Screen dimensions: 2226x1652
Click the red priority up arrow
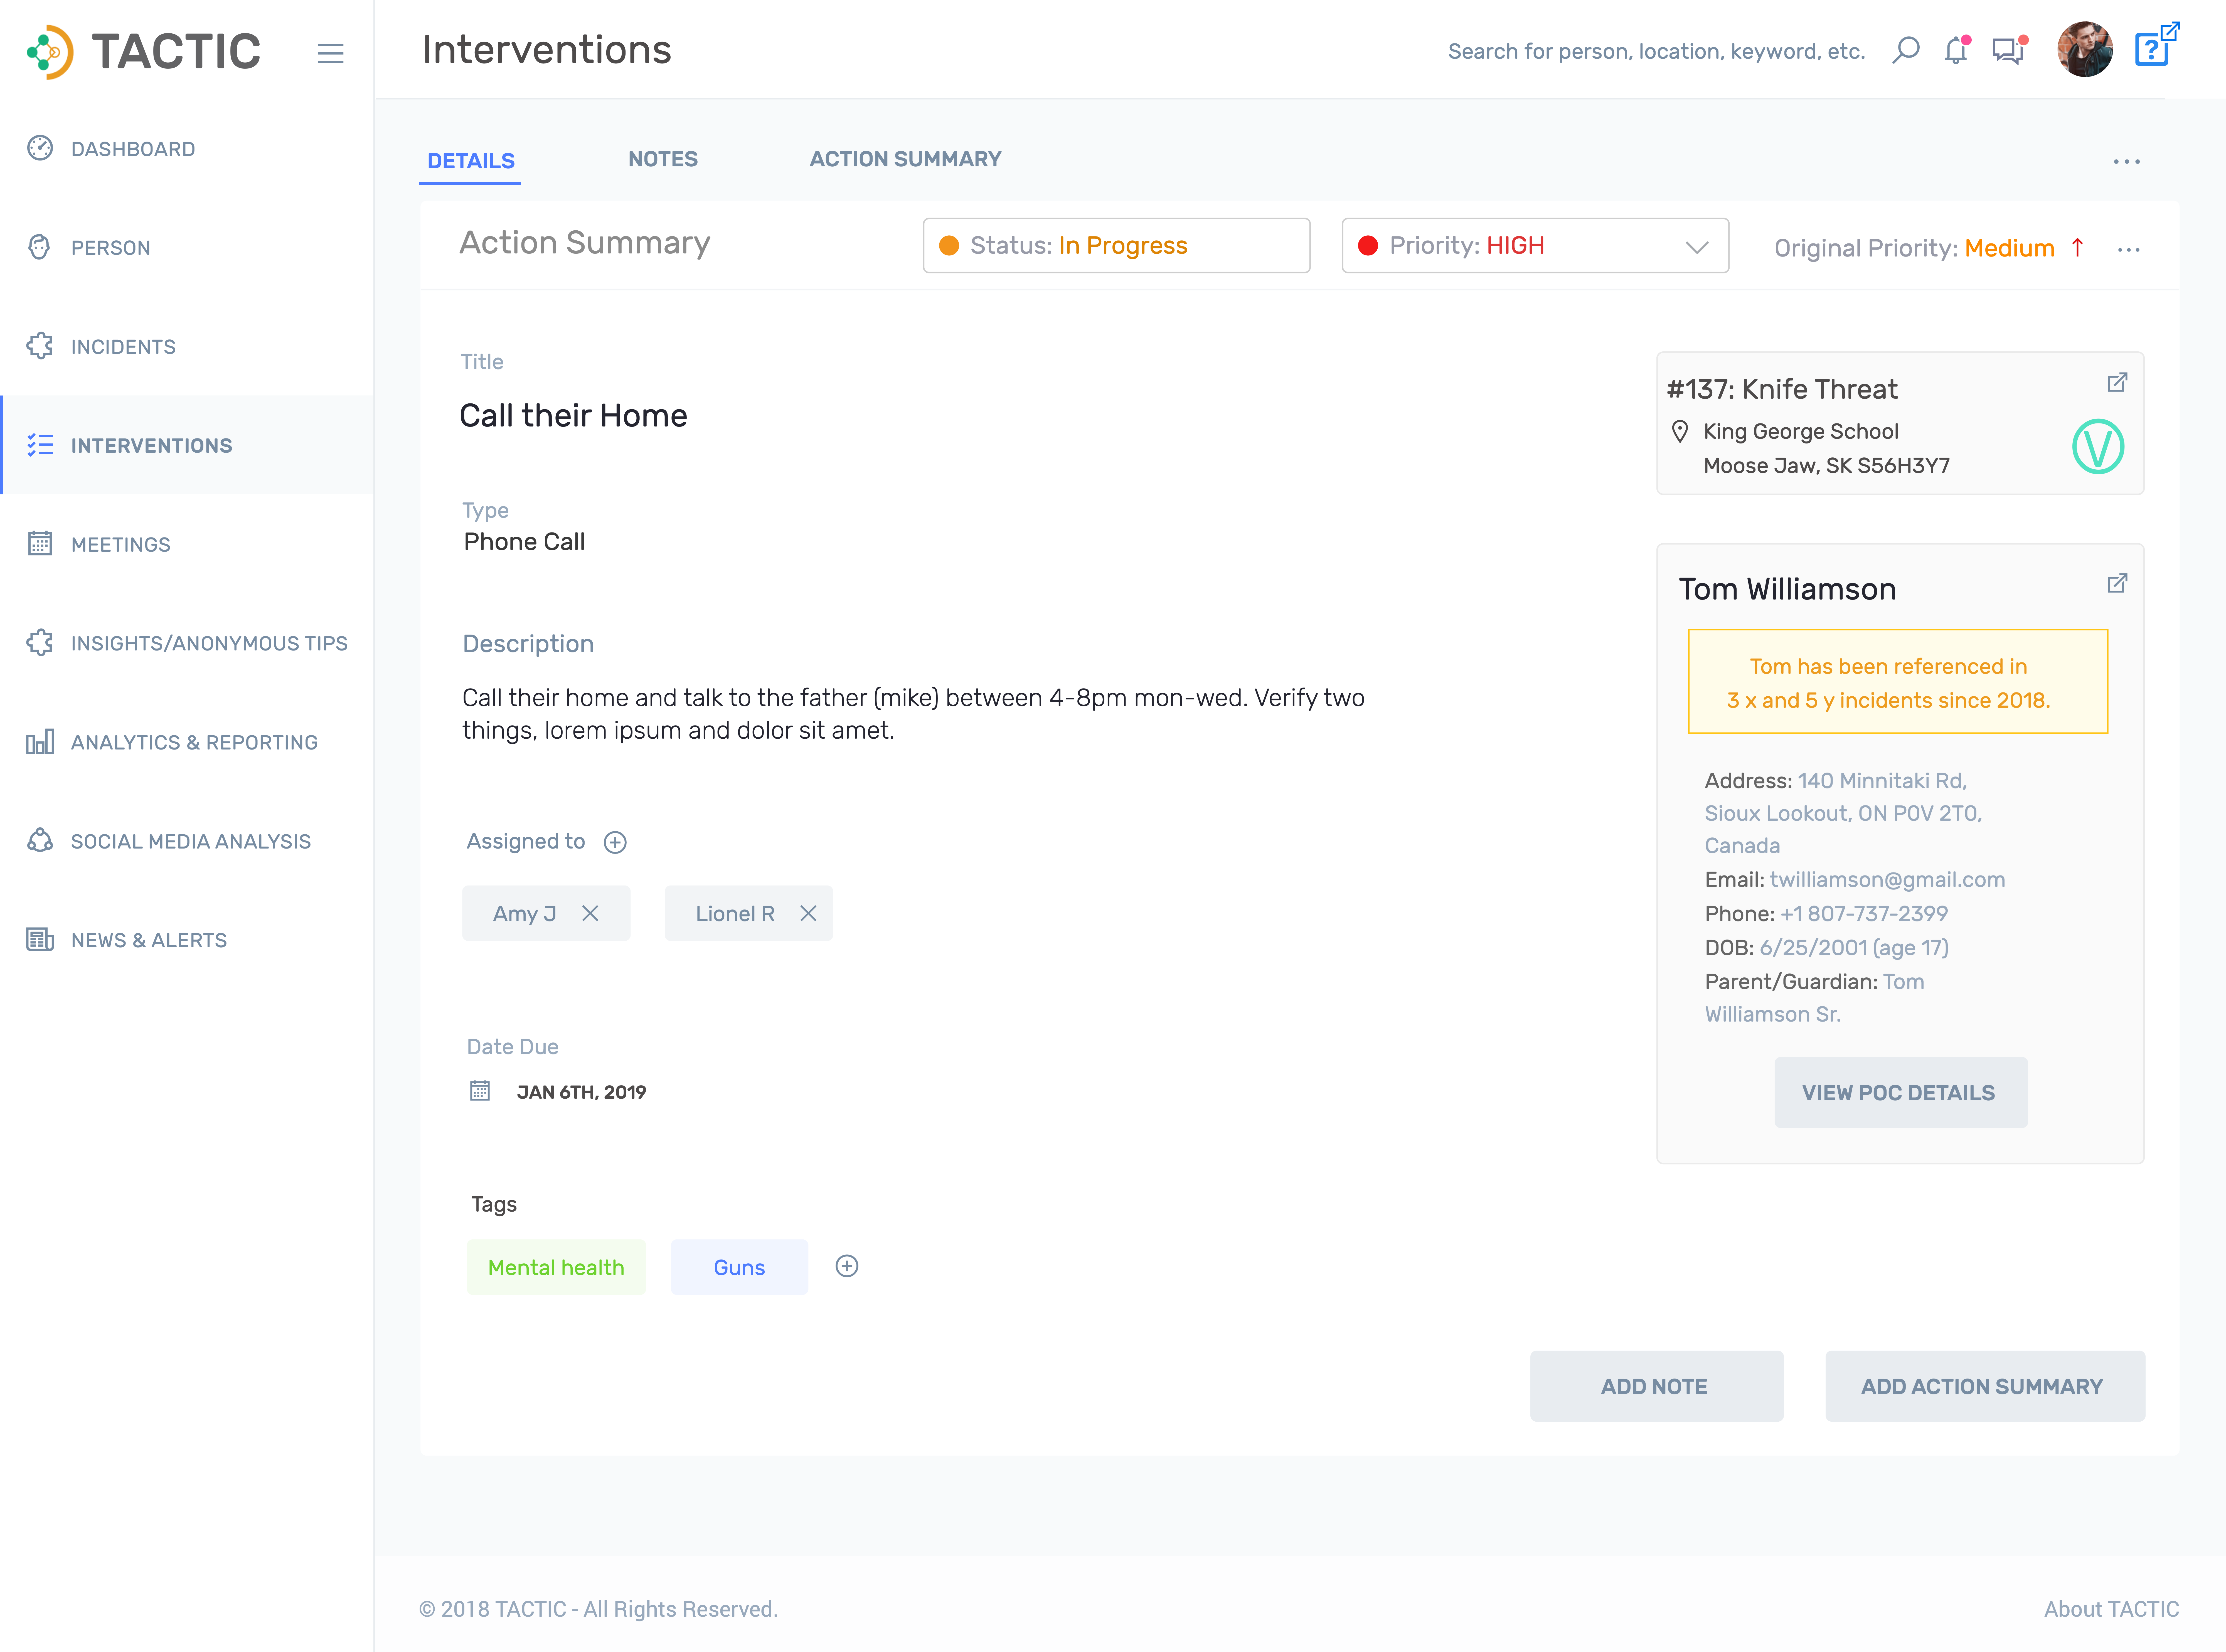click(2077, 247)
